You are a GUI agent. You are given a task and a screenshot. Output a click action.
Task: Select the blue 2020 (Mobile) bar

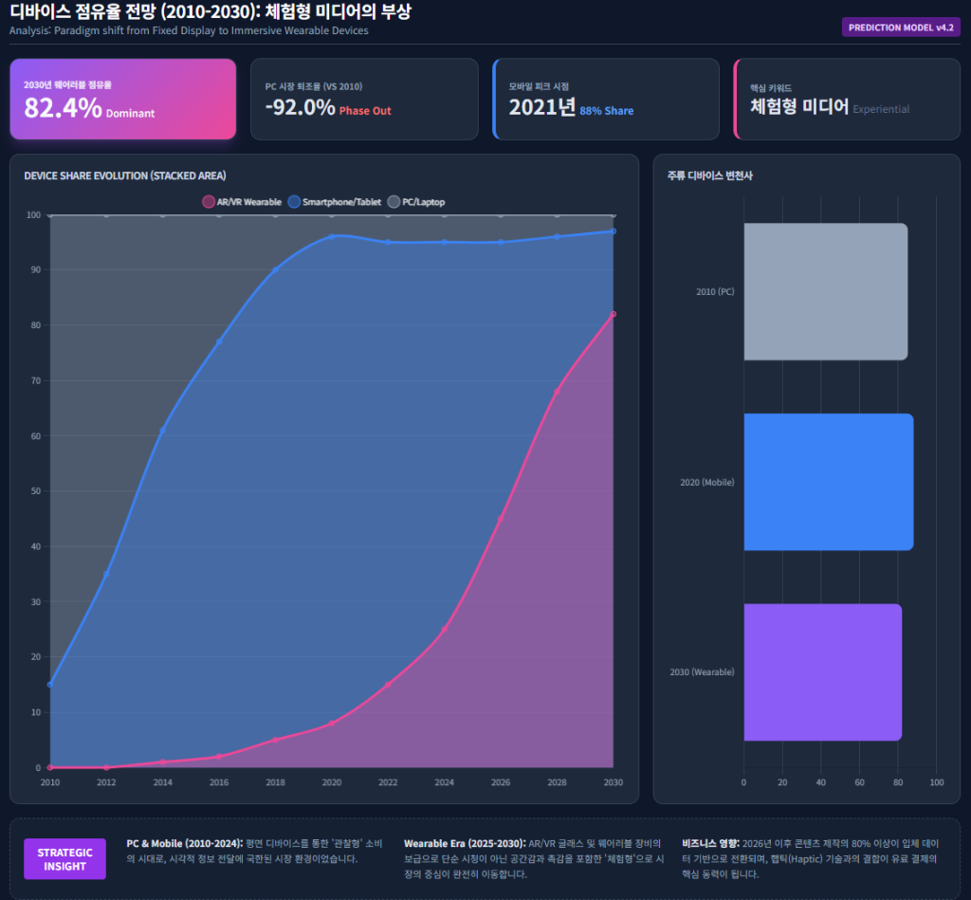(x=828, y=482)
